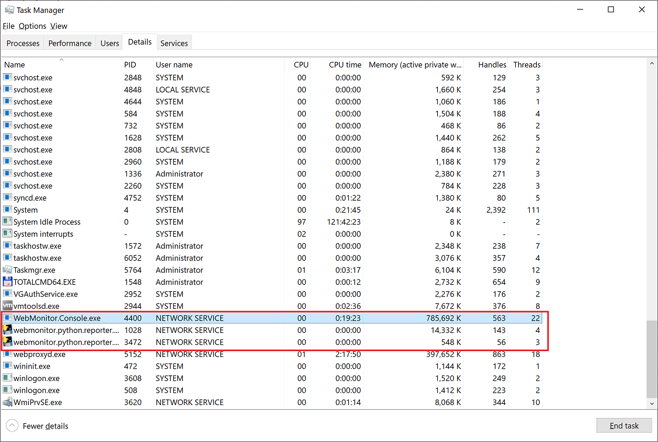
Task: Click the svchost.exe icon with PID 2848
Action: (x=7, y=77)
